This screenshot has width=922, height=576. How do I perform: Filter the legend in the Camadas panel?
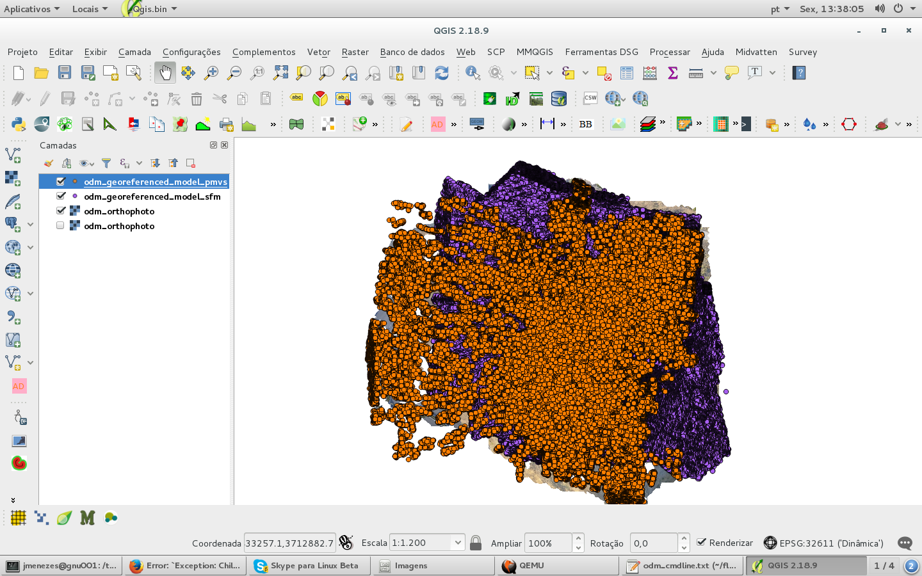click(107, 163)
